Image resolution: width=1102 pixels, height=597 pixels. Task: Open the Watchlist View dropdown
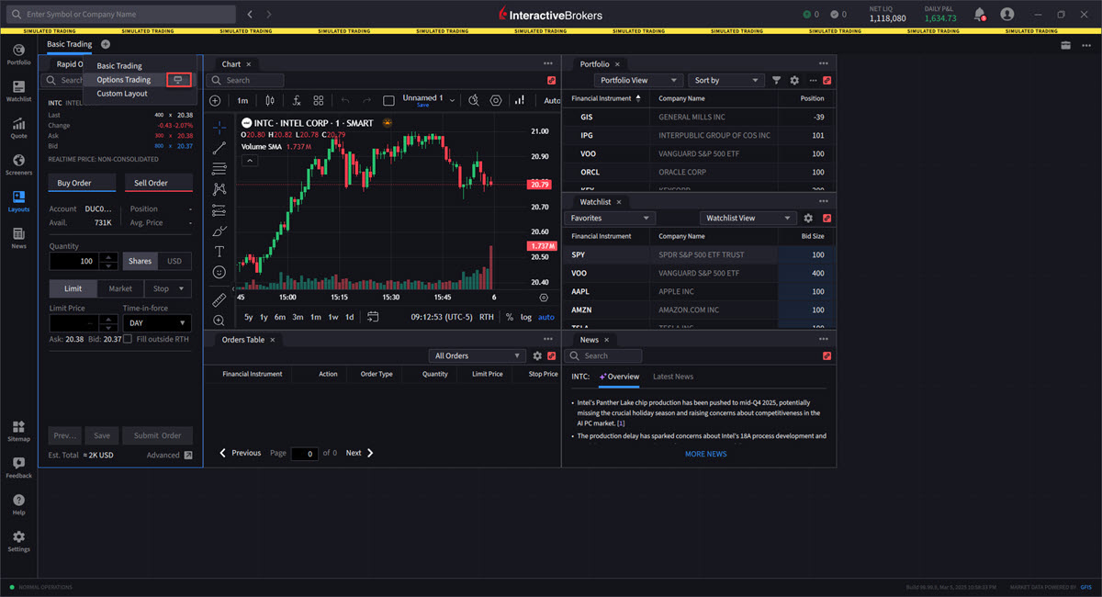[748, 218]
